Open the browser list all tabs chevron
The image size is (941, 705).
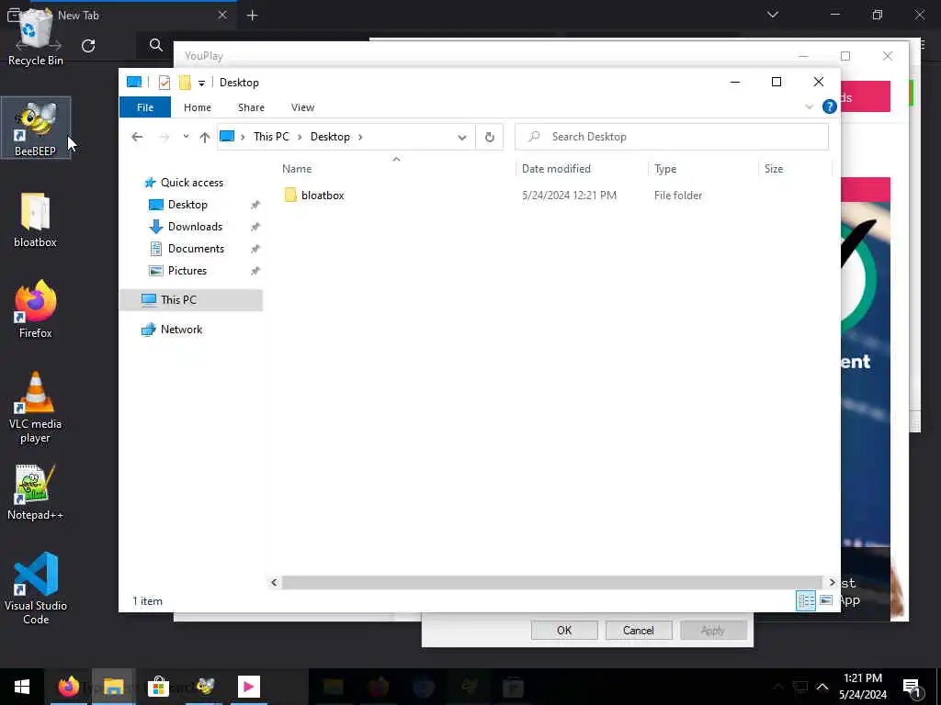click(772, 15)
